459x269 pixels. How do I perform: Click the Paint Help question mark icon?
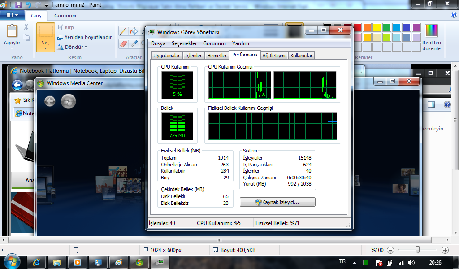click(454, 15)
